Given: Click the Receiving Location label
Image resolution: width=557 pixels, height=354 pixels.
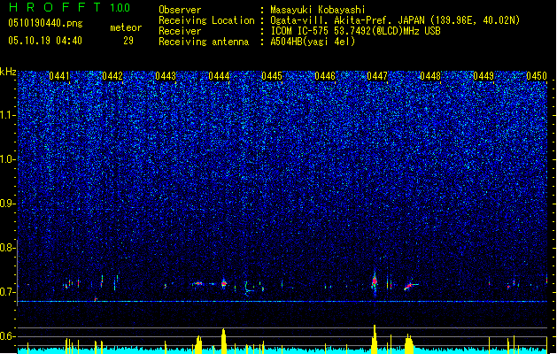Looking at the screenshot, I should point(206,20).
